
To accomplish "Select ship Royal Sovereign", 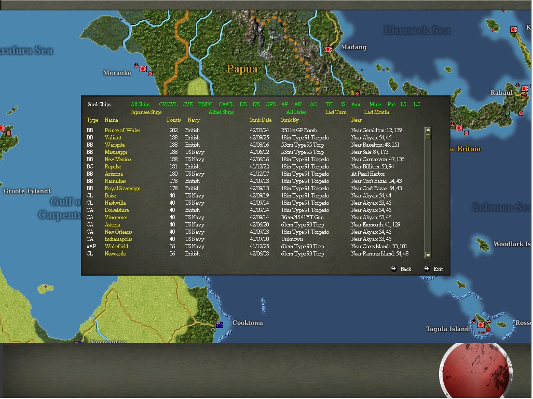I will [x=122, y=188].
